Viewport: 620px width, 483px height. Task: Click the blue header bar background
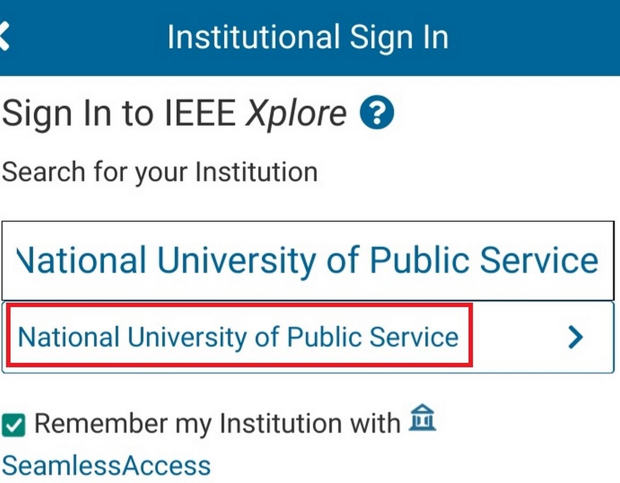pos(536,38)
